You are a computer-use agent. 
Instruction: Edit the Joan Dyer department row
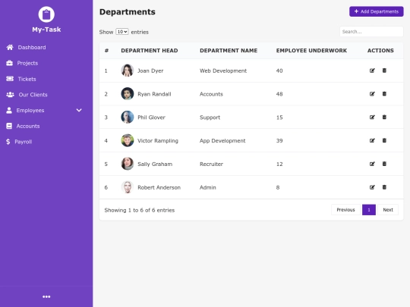[x=372, y=70]
